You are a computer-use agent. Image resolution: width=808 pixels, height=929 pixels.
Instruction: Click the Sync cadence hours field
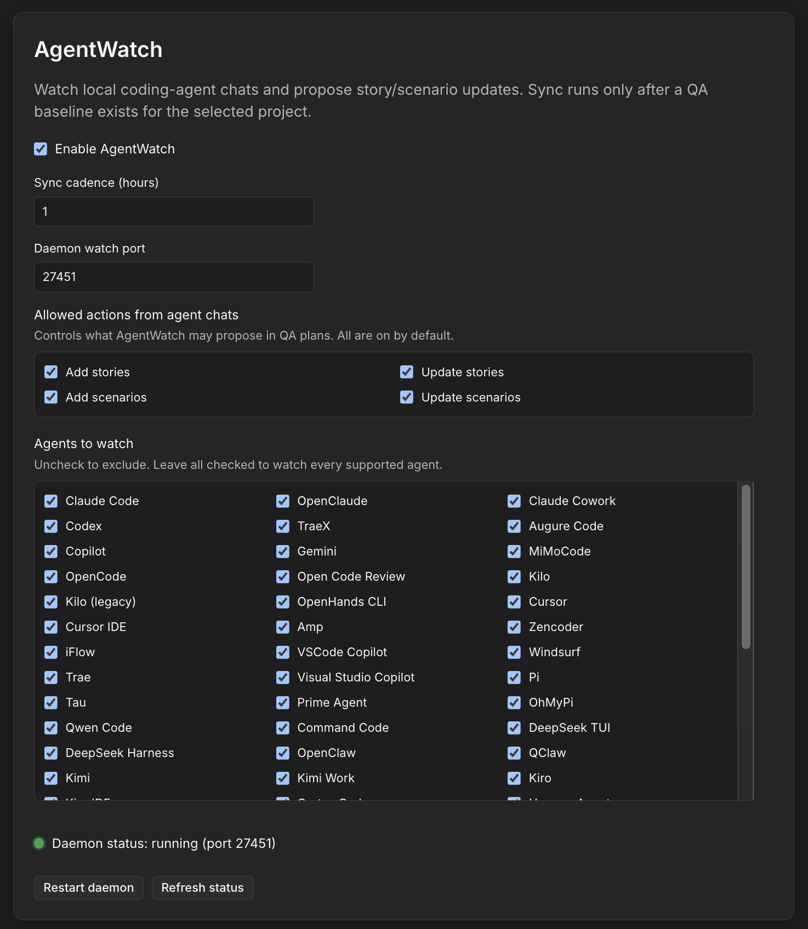pos(174,211)
